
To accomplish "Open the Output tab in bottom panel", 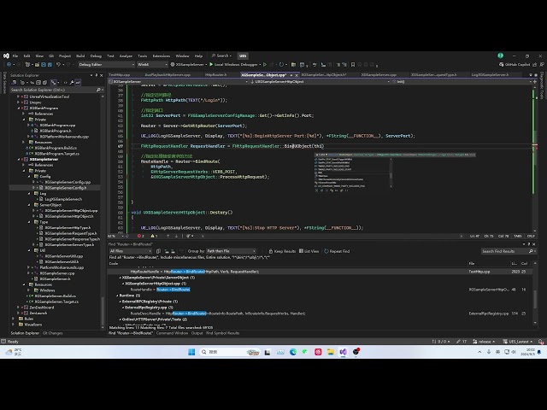I will pos(197,333).
